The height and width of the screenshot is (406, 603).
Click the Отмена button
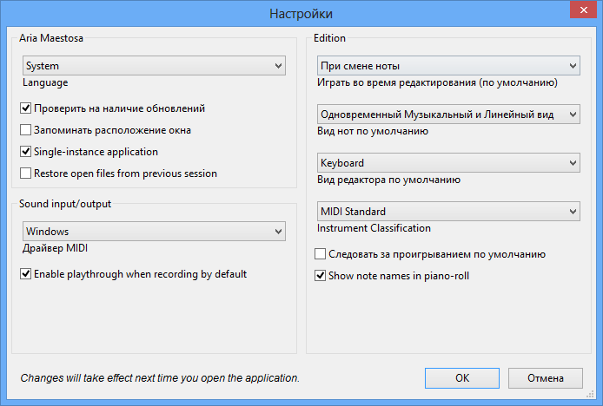[x=546, y=378]
